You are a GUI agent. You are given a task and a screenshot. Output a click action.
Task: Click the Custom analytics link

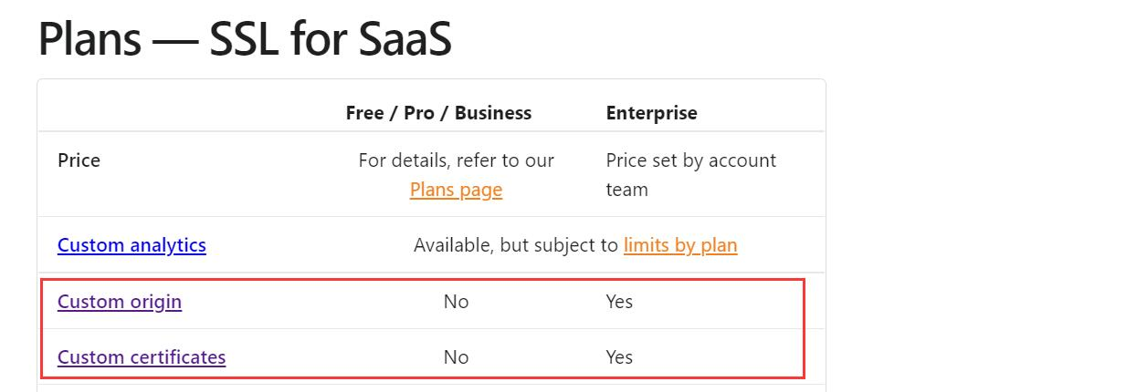[132, 245]
